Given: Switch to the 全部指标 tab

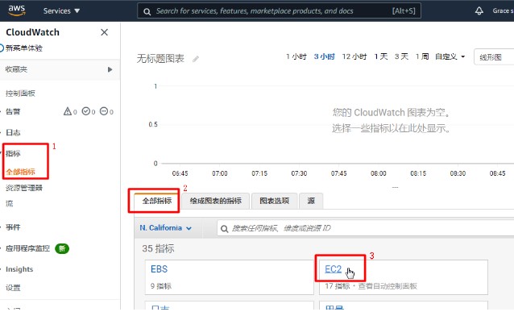Looking at the screenshot, I should point(156,201).
